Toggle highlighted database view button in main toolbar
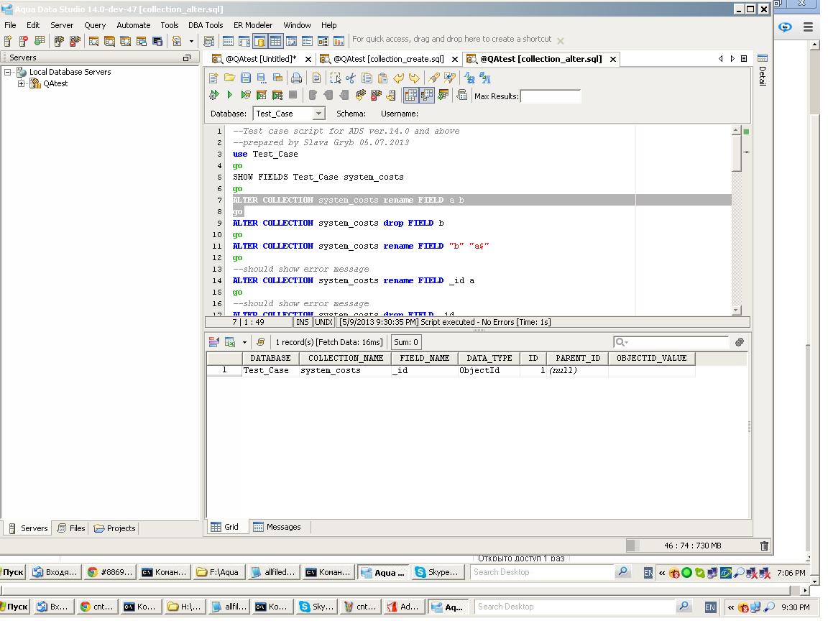This screenshot has height=621, width=828. coord(259,41)
